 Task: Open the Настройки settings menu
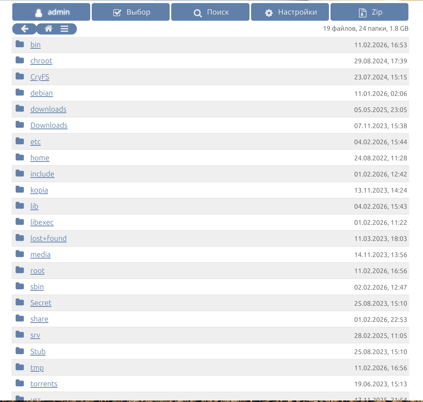pyautogui.click(x=290, y=12)
